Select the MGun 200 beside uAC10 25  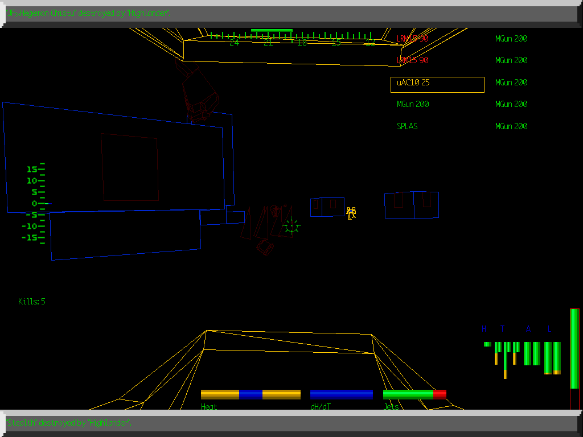point(511,83)
